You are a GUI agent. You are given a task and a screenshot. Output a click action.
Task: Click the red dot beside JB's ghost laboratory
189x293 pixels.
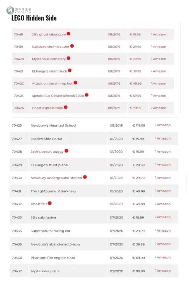pyautogui.click(x=69, y=34)
